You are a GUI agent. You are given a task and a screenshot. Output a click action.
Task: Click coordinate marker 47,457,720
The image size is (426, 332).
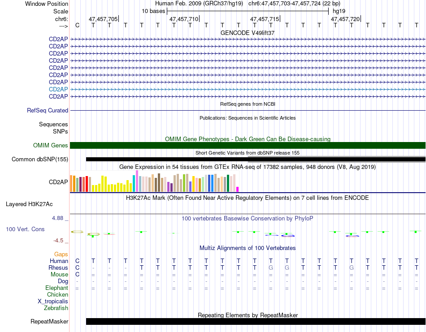pyautogui.click(x=345, y=19)
